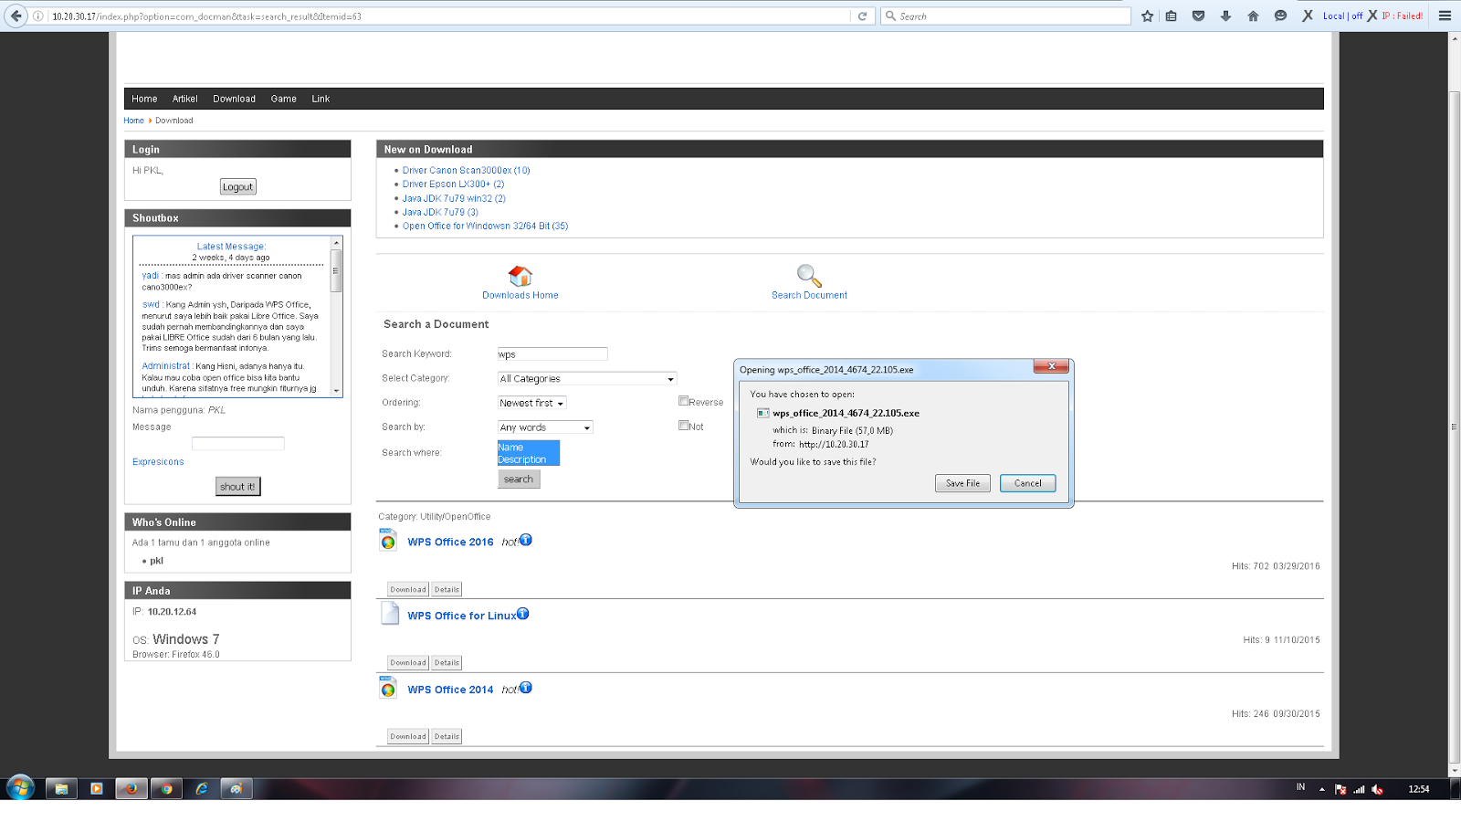Open the Firefox downloads arrow panel
This screenshot has height=822, width=1461.
(1225, 16)
